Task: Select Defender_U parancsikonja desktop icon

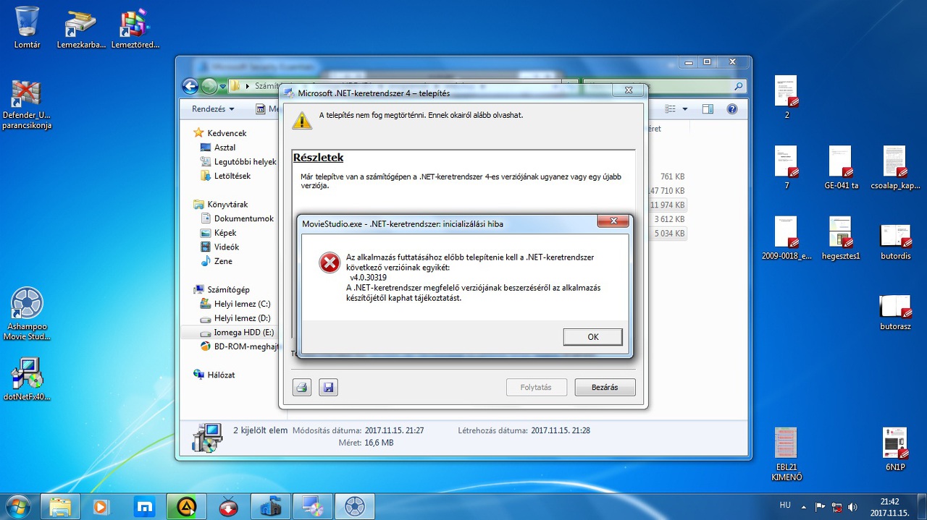Action: click(x=27, y=105)
